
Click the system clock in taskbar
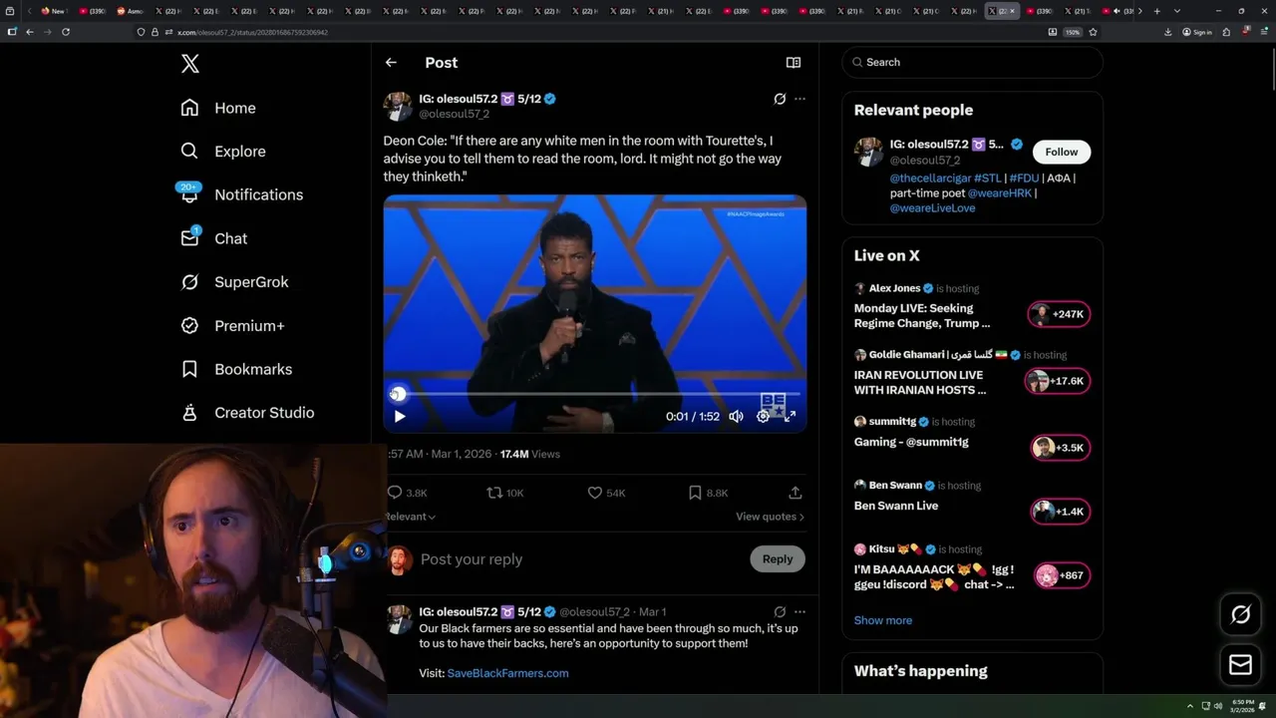(1243, 706)
